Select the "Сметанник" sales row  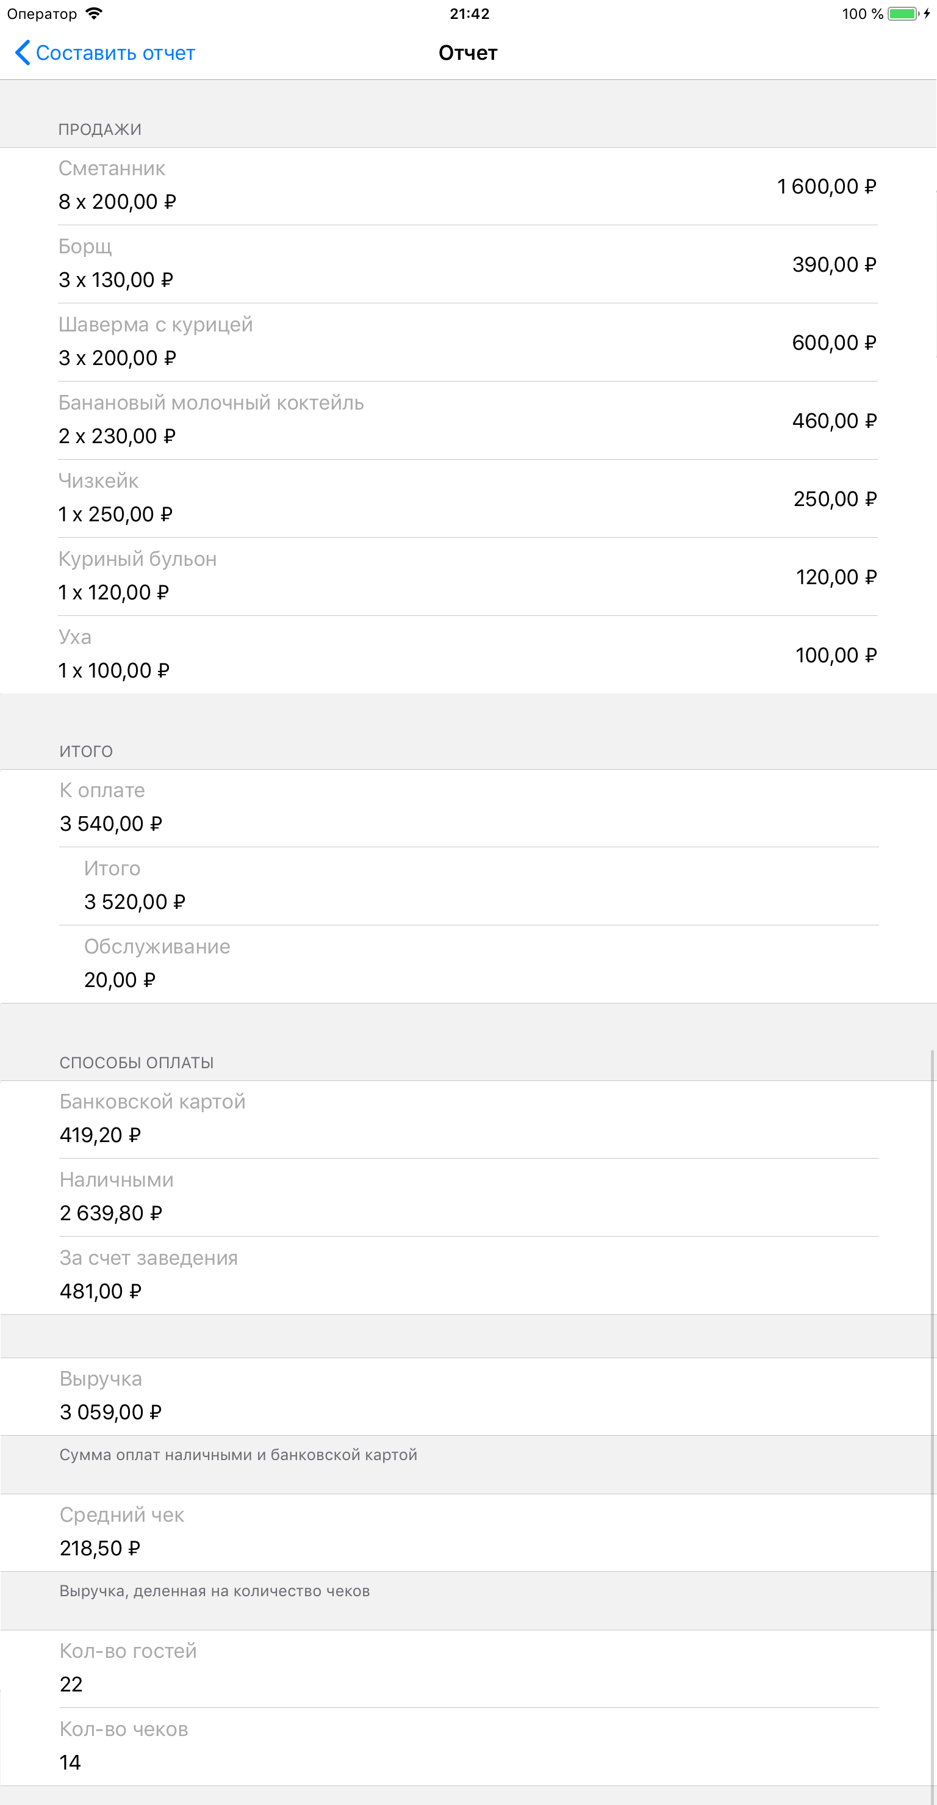pyautogui.click(x=468, y=186)
